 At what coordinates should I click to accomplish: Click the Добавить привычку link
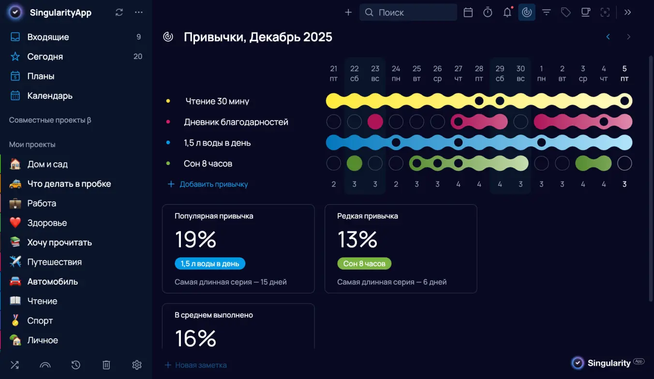click(213, 184)
